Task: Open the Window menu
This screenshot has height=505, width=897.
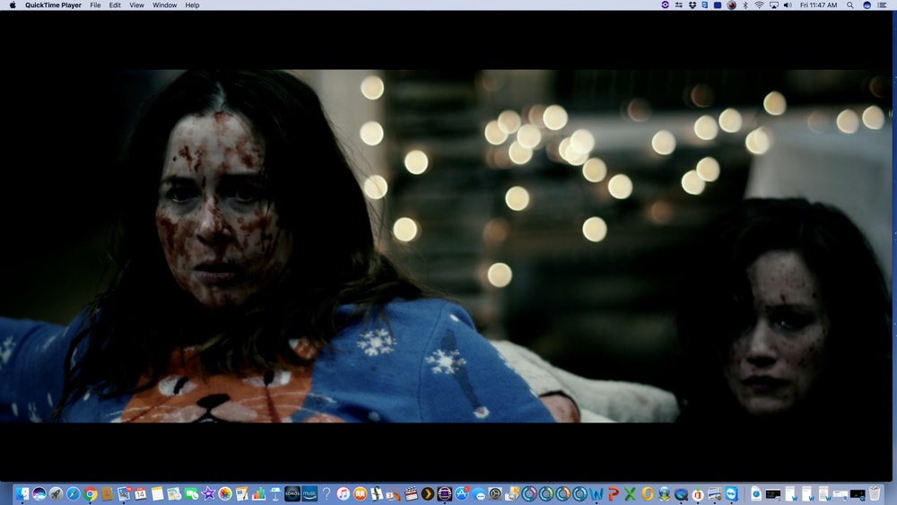Action: coord(165,5)
